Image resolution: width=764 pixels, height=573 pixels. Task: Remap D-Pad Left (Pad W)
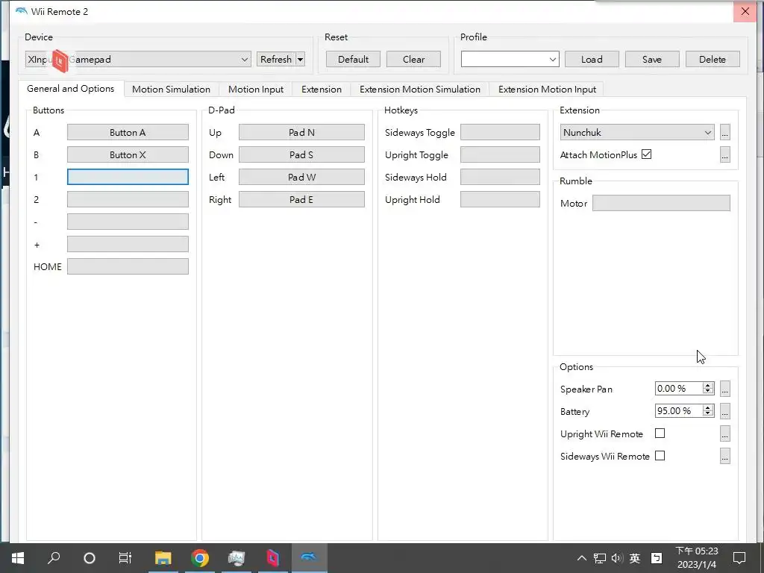coord(301,177)
